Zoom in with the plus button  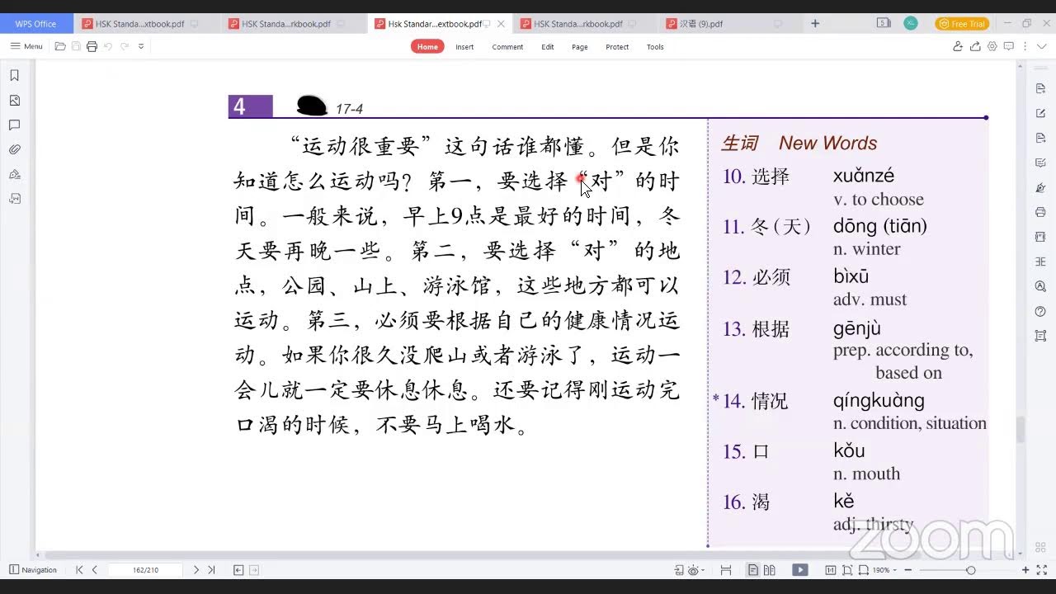click(1025, 569)
